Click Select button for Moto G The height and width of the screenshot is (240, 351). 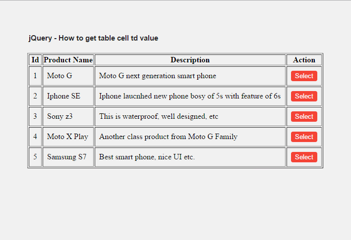(x=304, y=76)
